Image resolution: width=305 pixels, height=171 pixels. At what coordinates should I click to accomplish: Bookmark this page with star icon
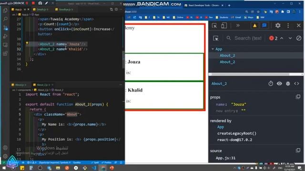tap(258, 12)
